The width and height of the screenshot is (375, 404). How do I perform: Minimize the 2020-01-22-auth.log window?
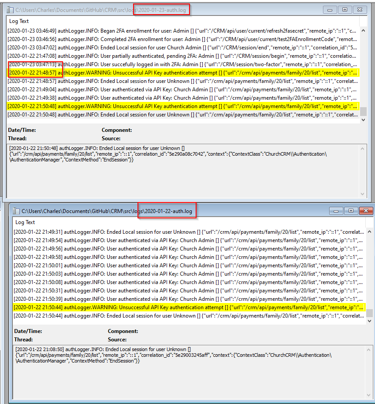[x=336, y=211]
